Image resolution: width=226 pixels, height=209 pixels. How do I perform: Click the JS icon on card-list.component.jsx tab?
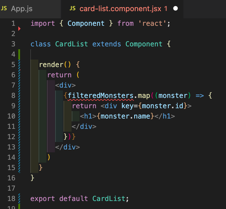pyautogui.click(x=72, y=9)
